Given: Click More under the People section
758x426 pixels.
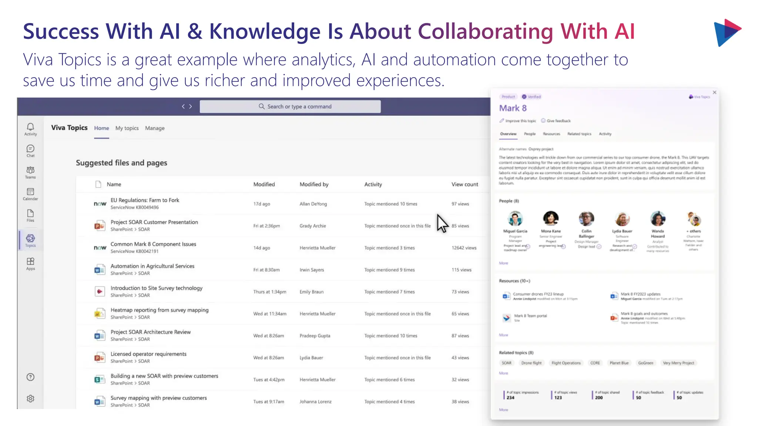Looking at the screenshot, I should 503,263.
